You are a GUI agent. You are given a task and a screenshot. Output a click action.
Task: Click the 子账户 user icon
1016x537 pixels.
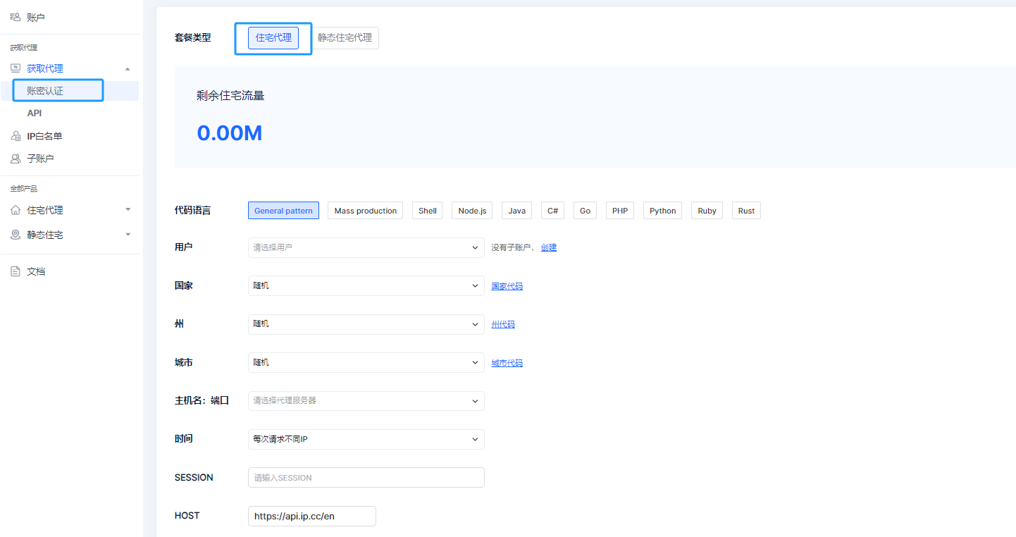[x=16, y=159]
